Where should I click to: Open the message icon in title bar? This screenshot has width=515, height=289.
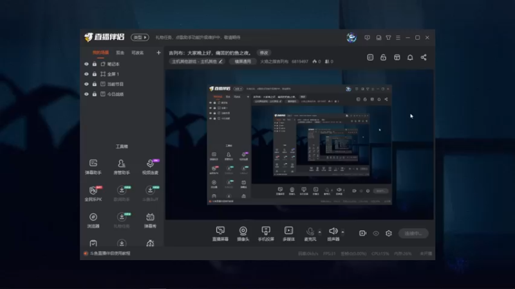click(367, 38)
